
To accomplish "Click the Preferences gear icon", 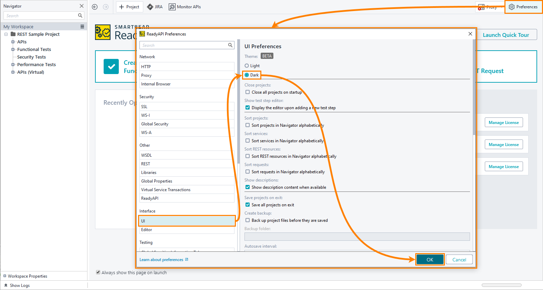I will click(x=512, y=7).
